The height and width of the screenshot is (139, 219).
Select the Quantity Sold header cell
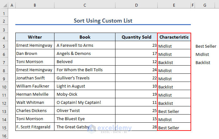point(136,37)
